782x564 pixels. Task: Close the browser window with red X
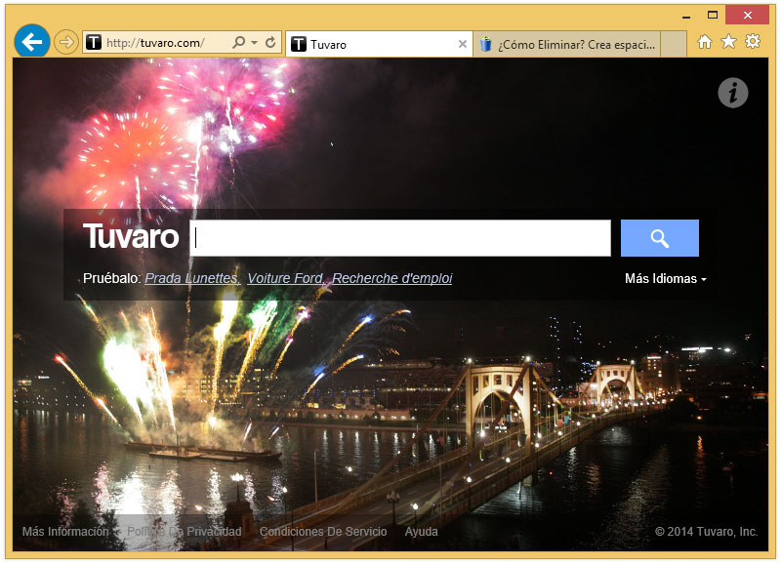[x=747, y=16]
